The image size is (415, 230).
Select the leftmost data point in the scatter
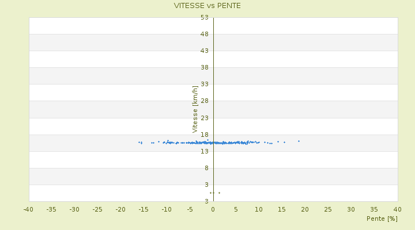139,142
